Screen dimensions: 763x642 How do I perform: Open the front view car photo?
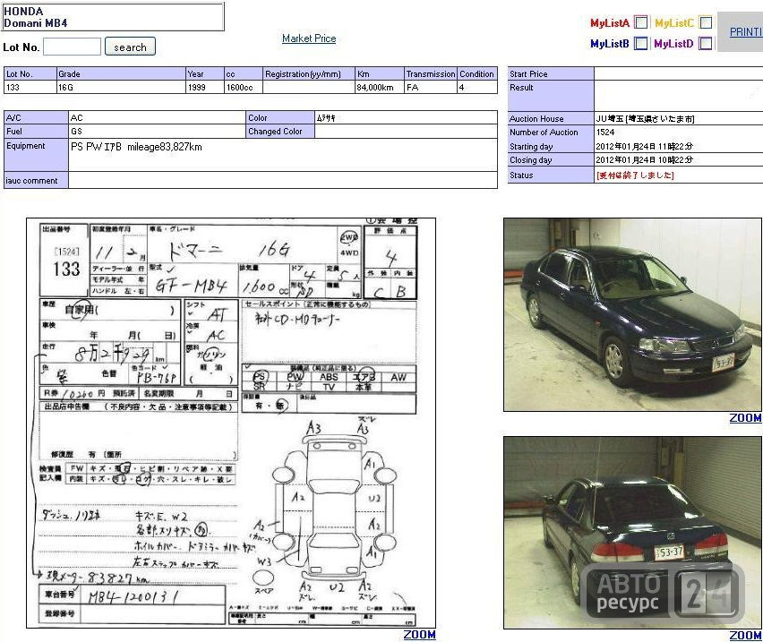(x=632, y=314)
